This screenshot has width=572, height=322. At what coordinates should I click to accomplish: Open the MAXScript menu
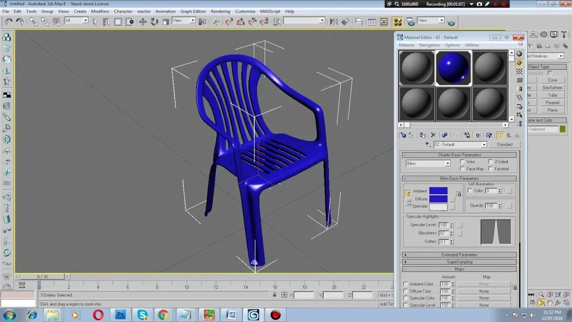coord(270,11)
